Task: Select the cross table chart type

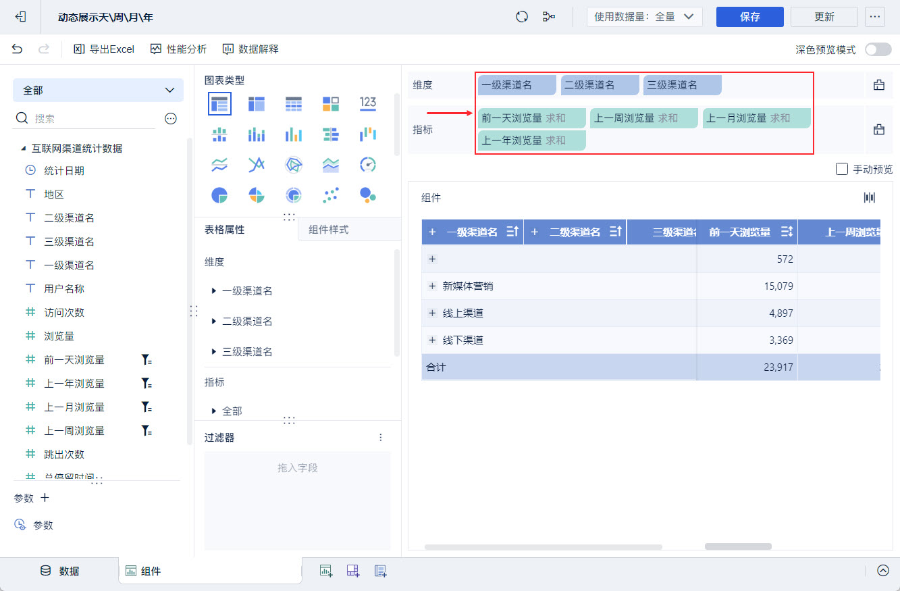Action: click(257, 103)
